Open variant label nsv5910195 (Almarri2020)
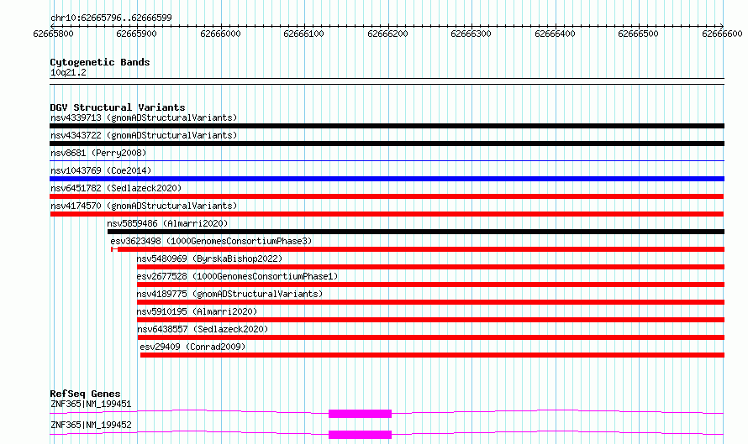The height and width of the screenshot is (444, 748). point(197,311)
